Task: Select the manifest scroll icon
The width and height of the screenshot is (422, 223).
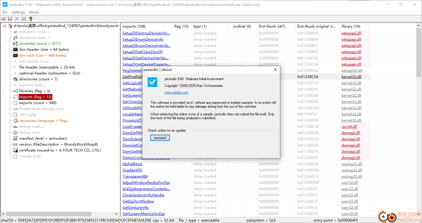Action: coord(15,138)
